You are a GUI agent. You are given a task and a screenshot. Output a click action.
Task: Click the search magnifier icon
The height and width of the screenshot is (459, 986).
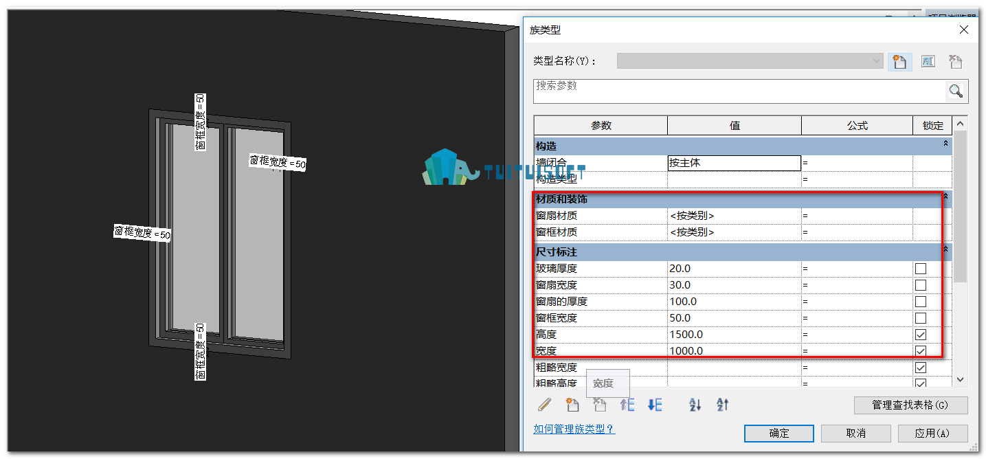click(956, 91)
